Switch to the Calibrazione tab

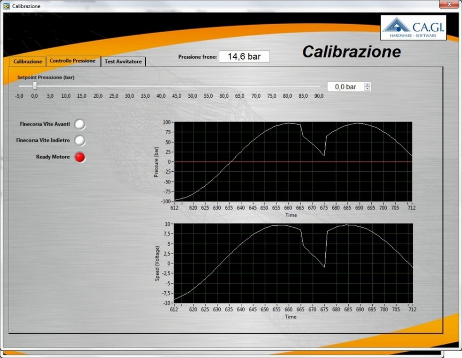28,61
